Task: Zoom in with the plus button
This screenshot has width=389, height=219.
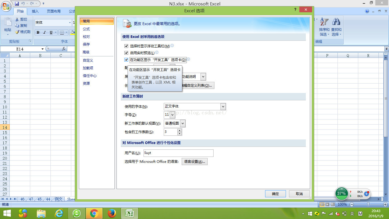Action: 385,204
